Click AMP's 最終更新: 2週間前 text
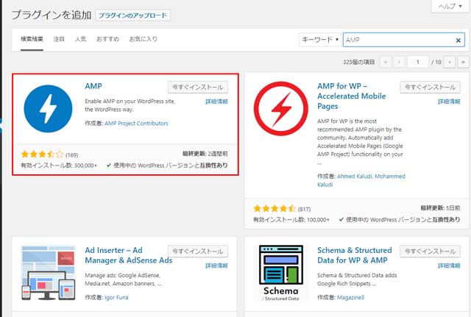 [x=205, y=154]
